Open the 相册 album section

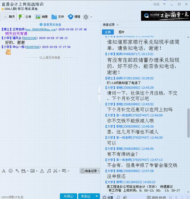click(41, 17)
